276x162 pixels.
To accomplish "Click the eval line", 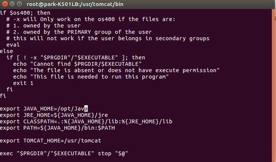I will 13,45.
